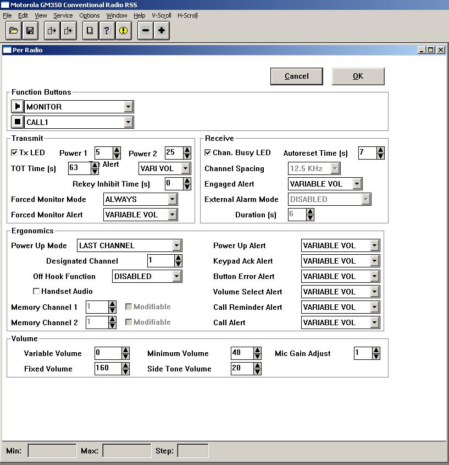This screenshot has height=465, width=449.
Task: Click Memory Channel 2 Modifiable checkbox
Action: pos(129,322)
